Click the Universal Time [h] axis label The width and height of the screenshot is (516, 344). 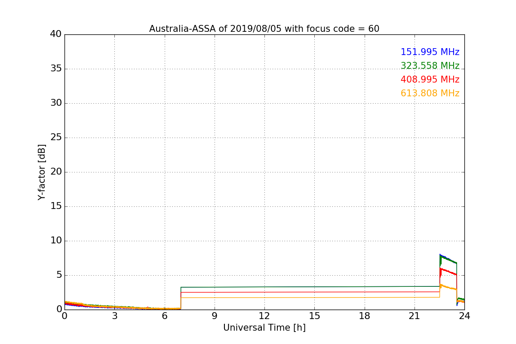[x=264, y=328]
